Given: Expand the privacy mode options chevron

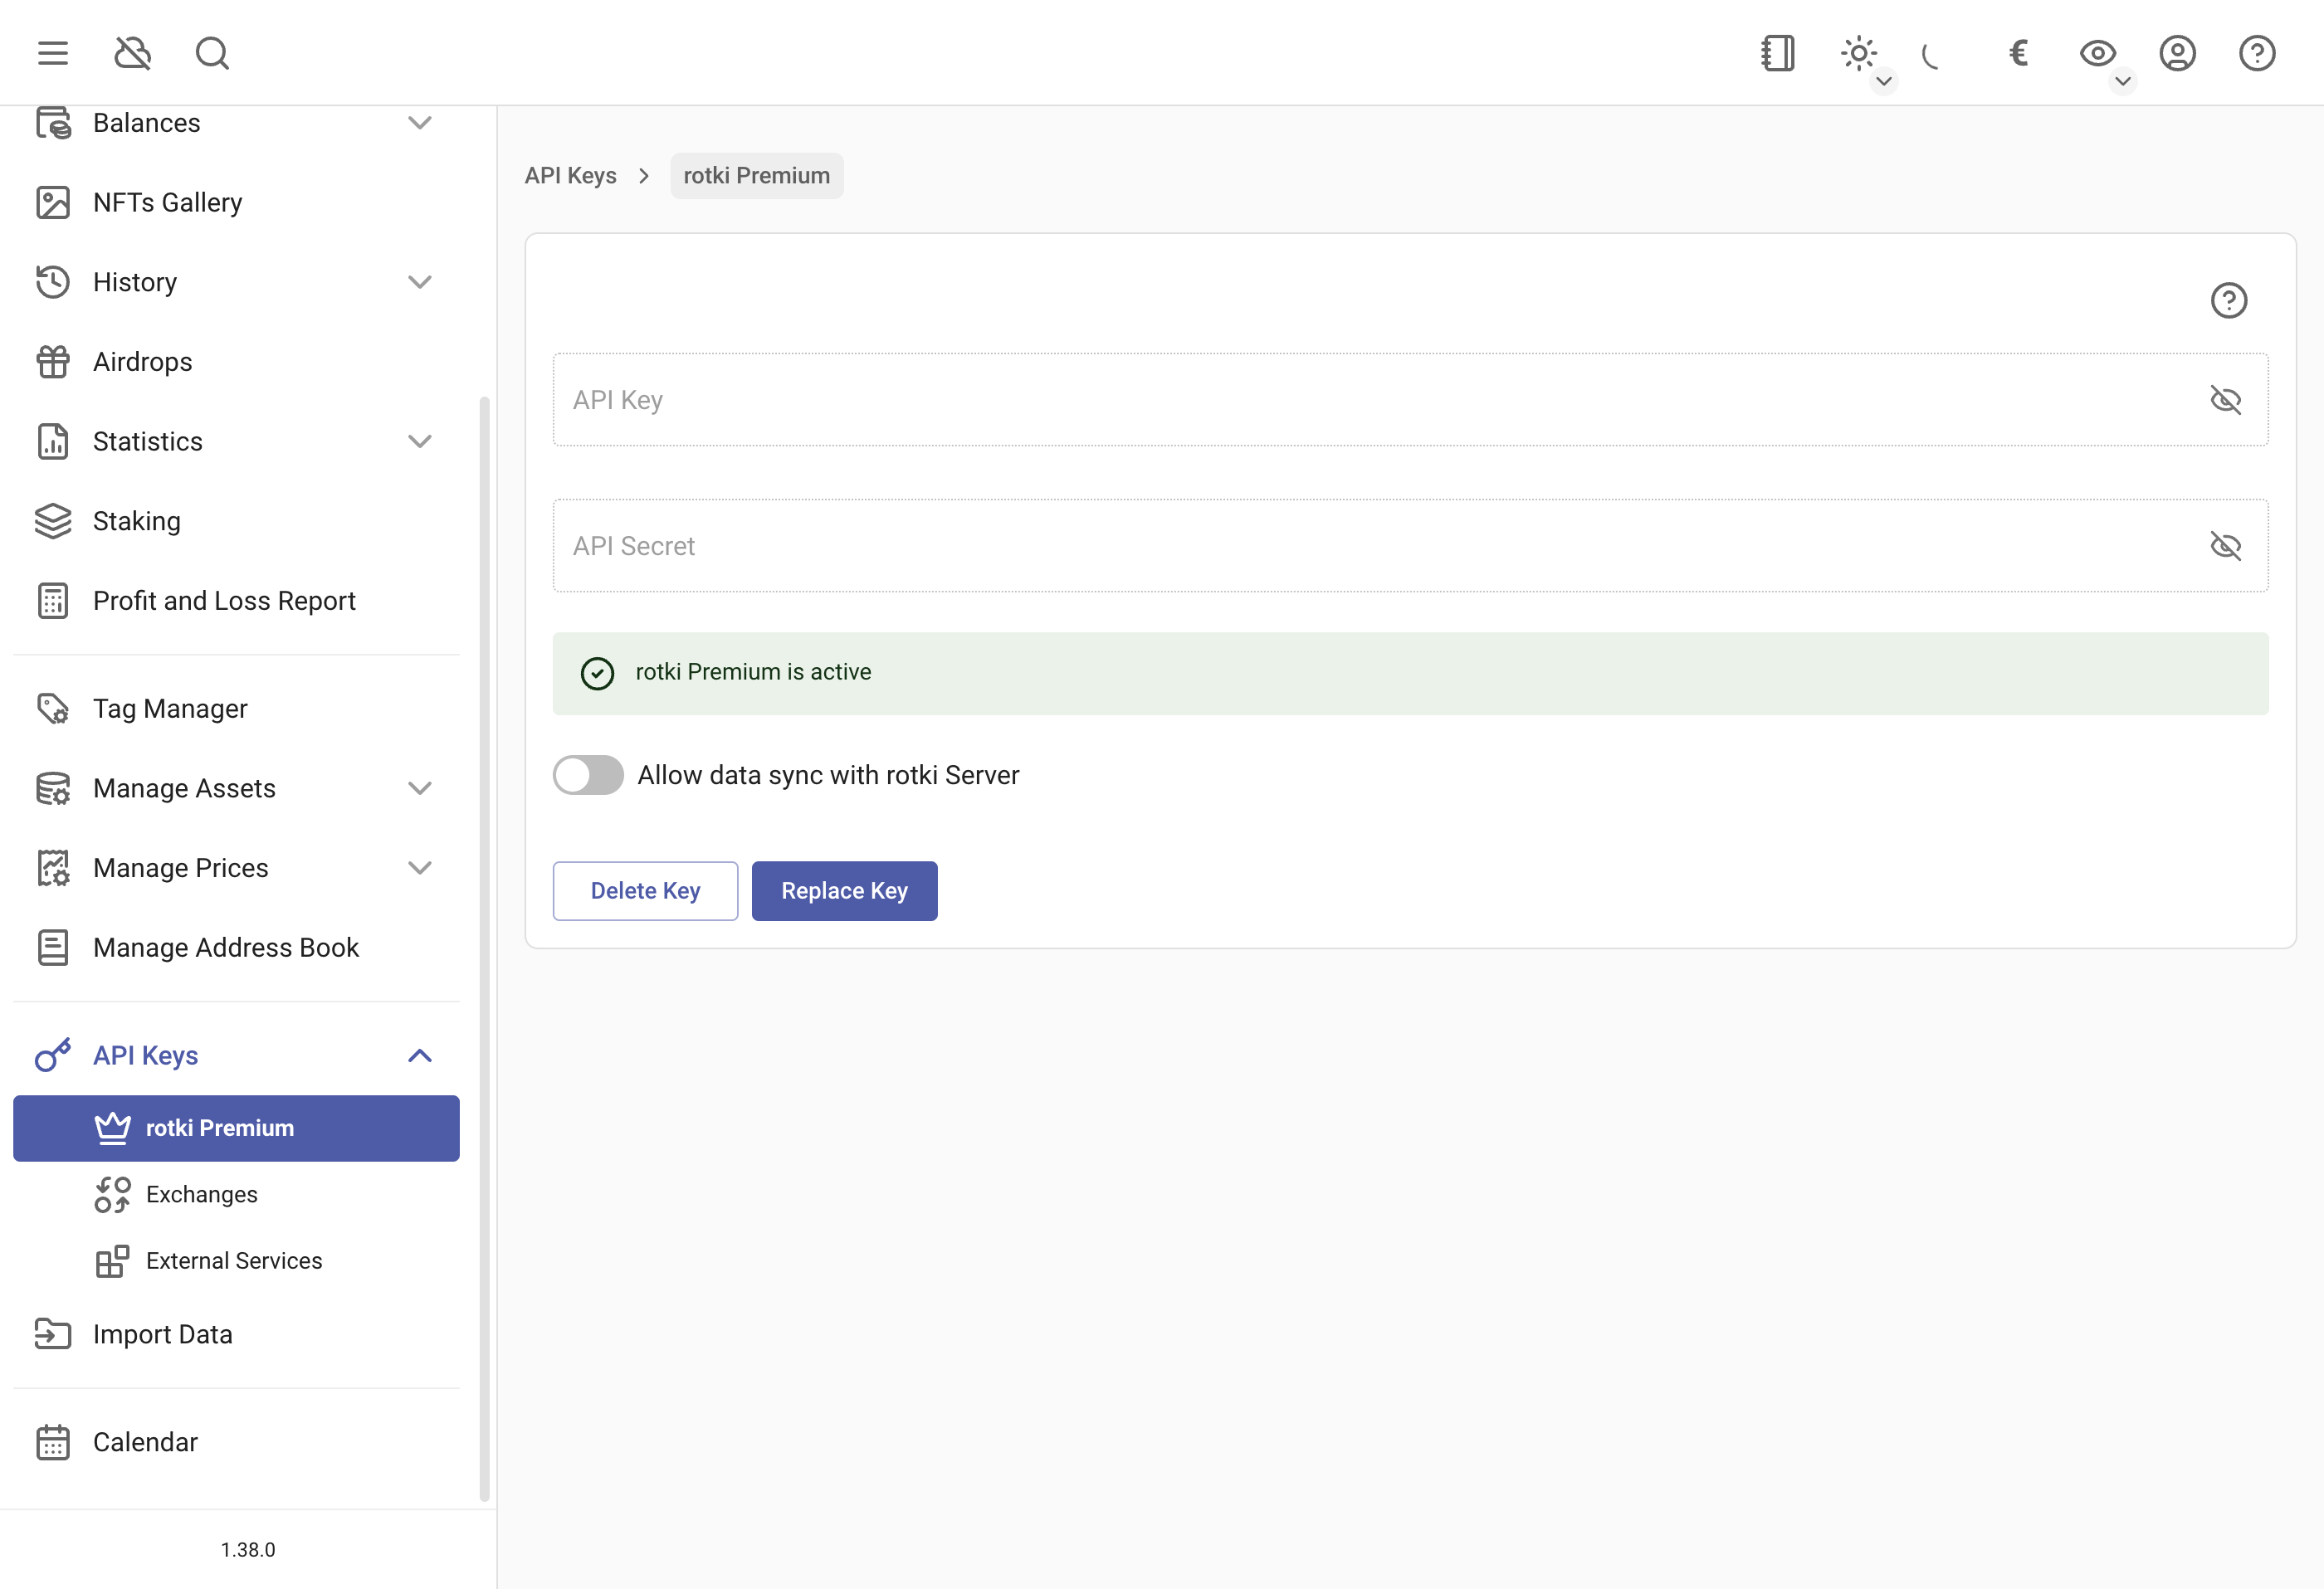Looking at the screenshot, I should coord(2123,81).
